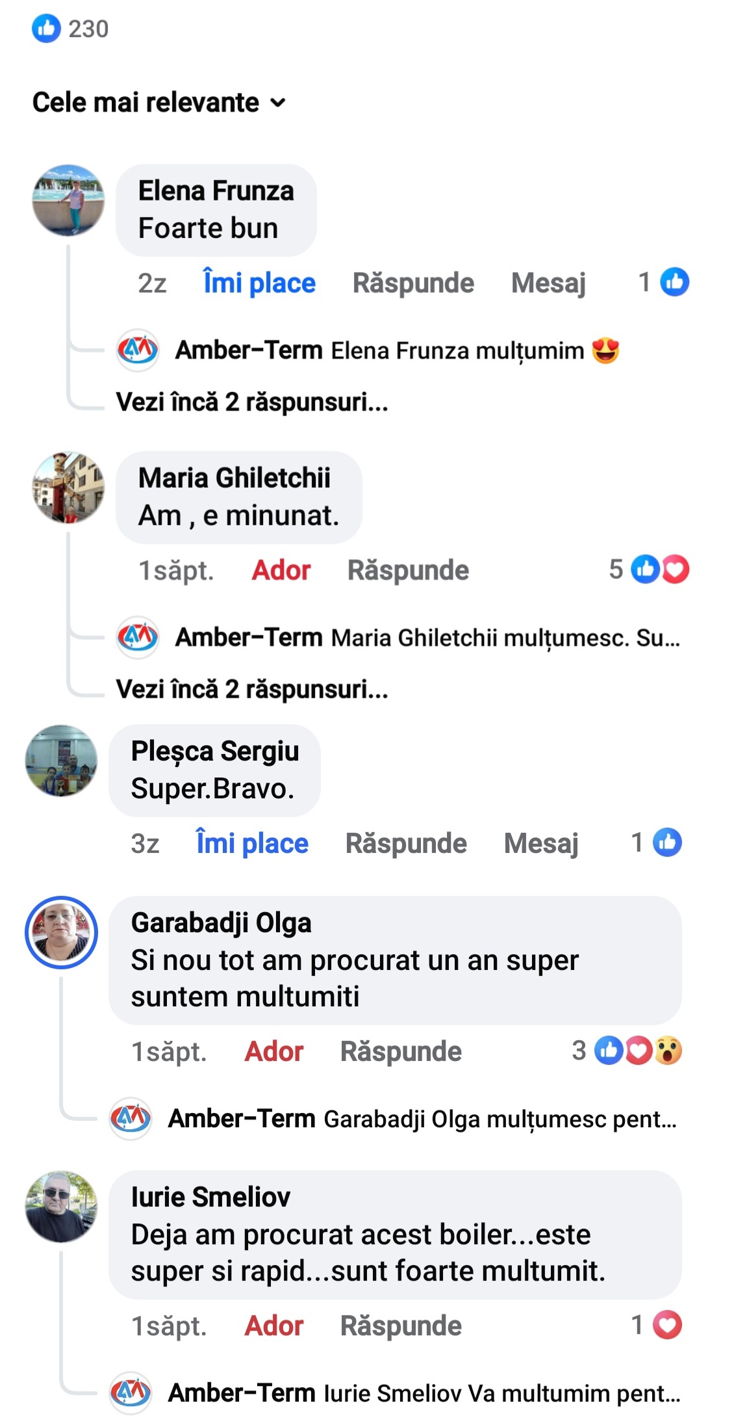Screen dimensions: 734x1425
Task: Click Amber-Term logo under Elena Frunza's comment
Action: pyautogui.click(x=138, y=350)
